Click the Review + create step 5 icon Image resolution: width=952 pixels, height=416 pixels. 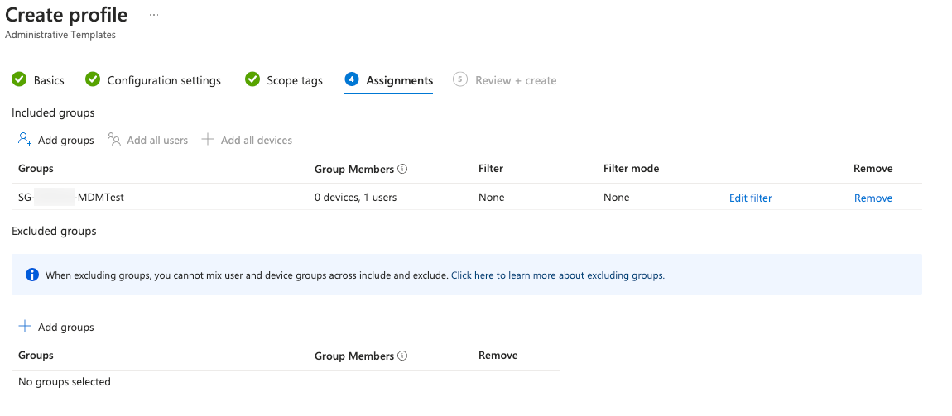460,79
